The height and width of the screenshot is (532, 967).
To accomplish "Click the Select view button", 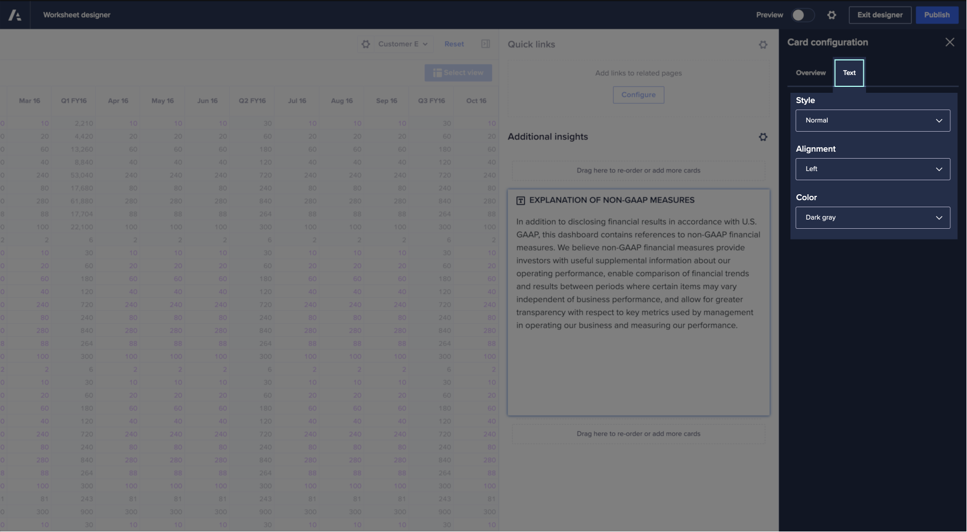I will pyautogui.click(x=458, y=73).
